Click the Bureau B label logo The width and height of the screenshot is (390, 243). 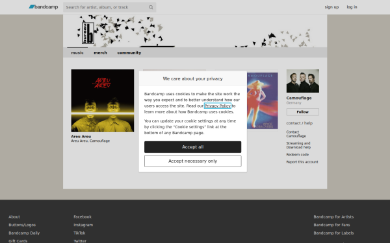[88, 33]
